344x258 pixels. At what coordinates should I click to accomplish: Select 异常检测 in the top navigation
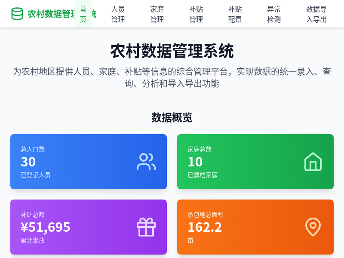(274, 14)
